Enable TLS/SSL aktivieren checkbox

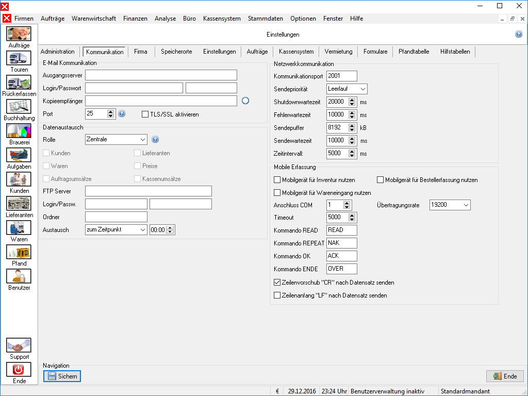point(145,114)
